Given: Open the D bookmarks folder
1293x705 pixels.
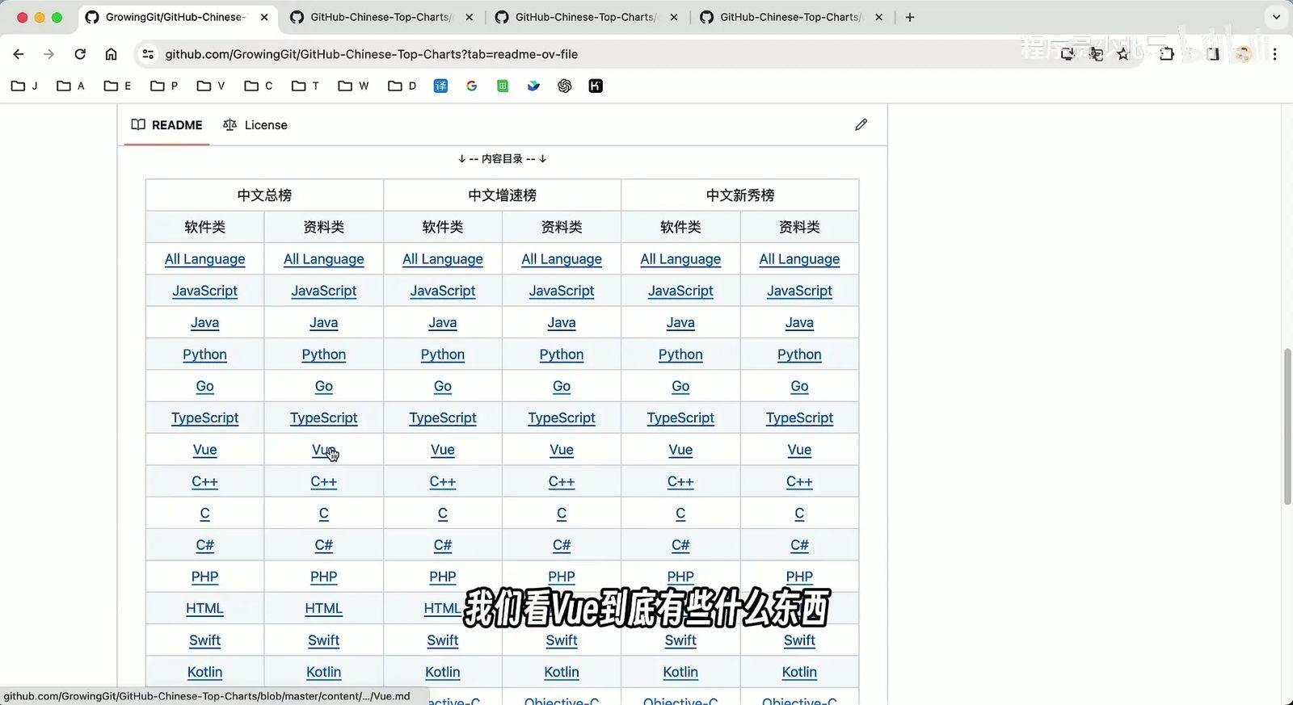Looking at the screenshot, I should [402, 86].
